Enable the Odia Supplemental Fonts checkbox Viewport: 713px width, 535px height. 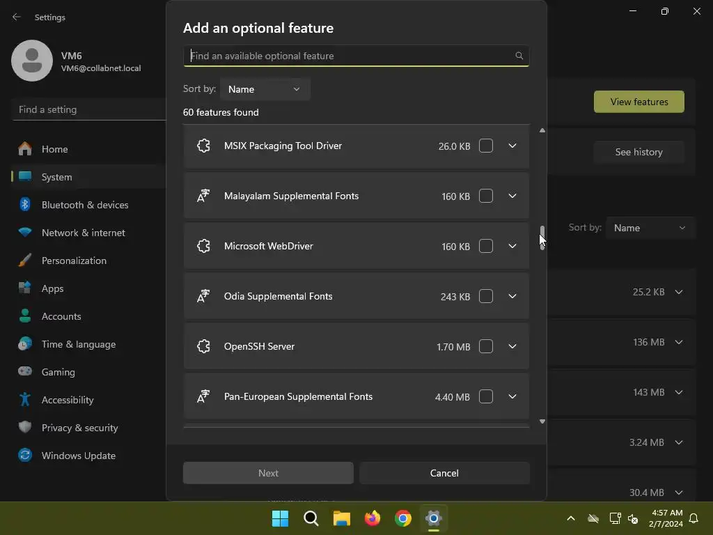pyautogui.click(x=485, y=296)
